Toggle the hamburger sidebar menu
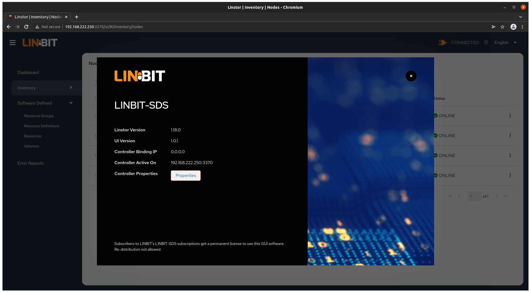The image size is (531, 293). pos(13,43)
